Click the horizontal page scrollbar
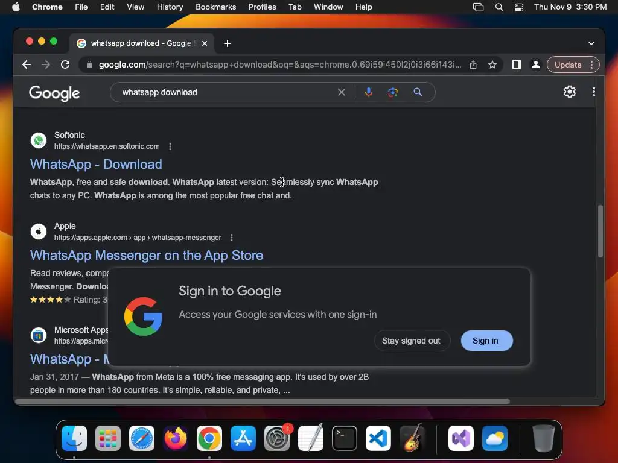Screen dimensions: 618x463 pos(262,402)
